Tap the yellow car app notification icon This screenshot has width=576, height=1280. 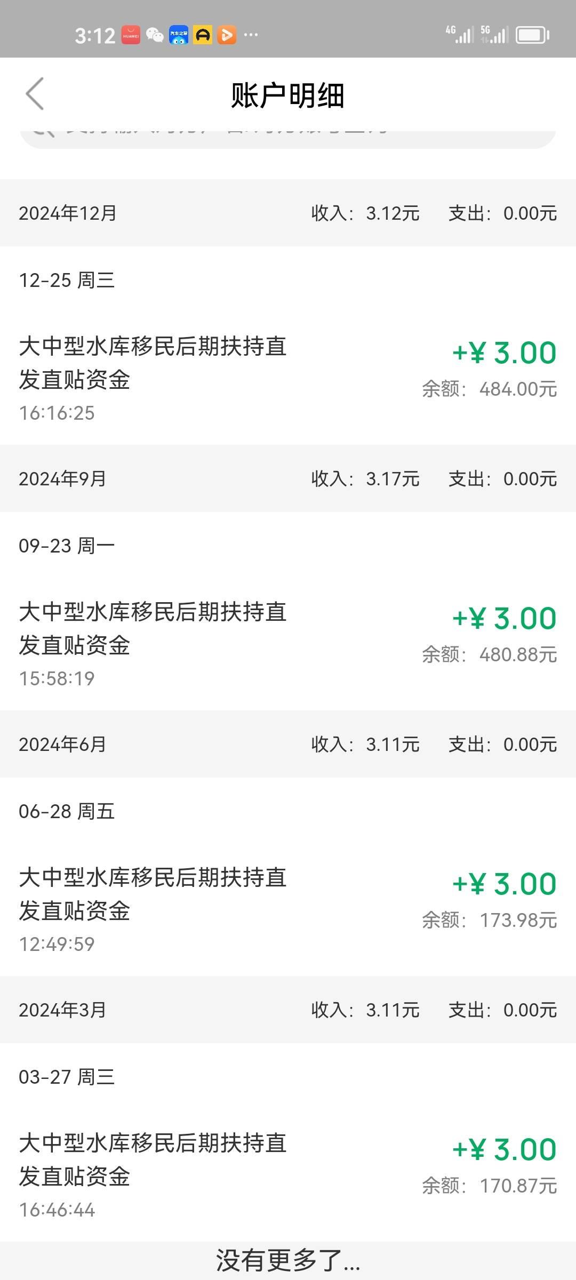click(x=203, y=35)
